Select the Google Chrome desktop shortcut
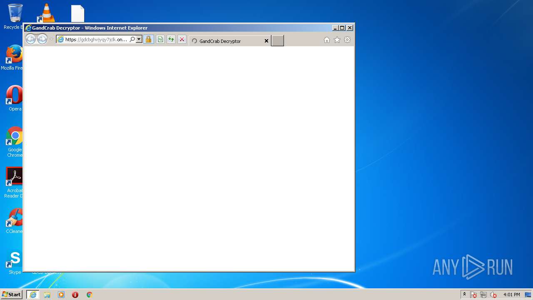This screenshot has height=300, width=533. 15,142
